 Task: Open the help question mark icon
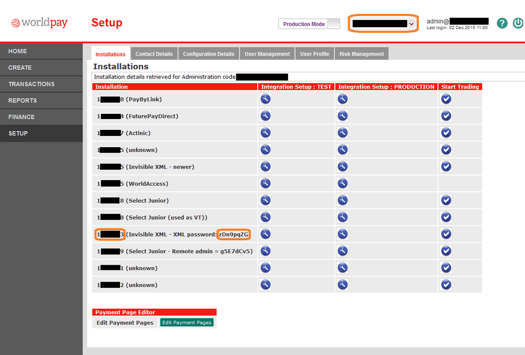point(502,23)
